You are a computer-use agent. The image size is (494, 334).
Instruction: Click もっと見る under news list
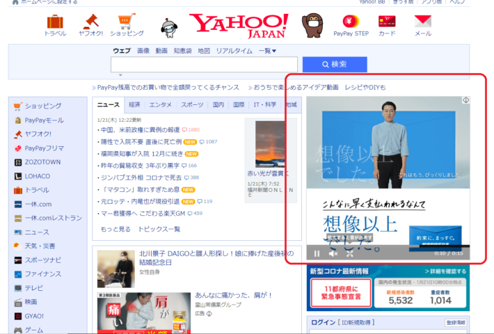115,229
